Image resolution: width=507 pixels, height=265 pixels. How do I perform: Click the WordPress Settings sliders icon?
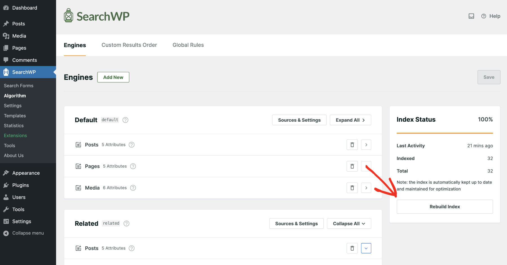pos(6,222)
